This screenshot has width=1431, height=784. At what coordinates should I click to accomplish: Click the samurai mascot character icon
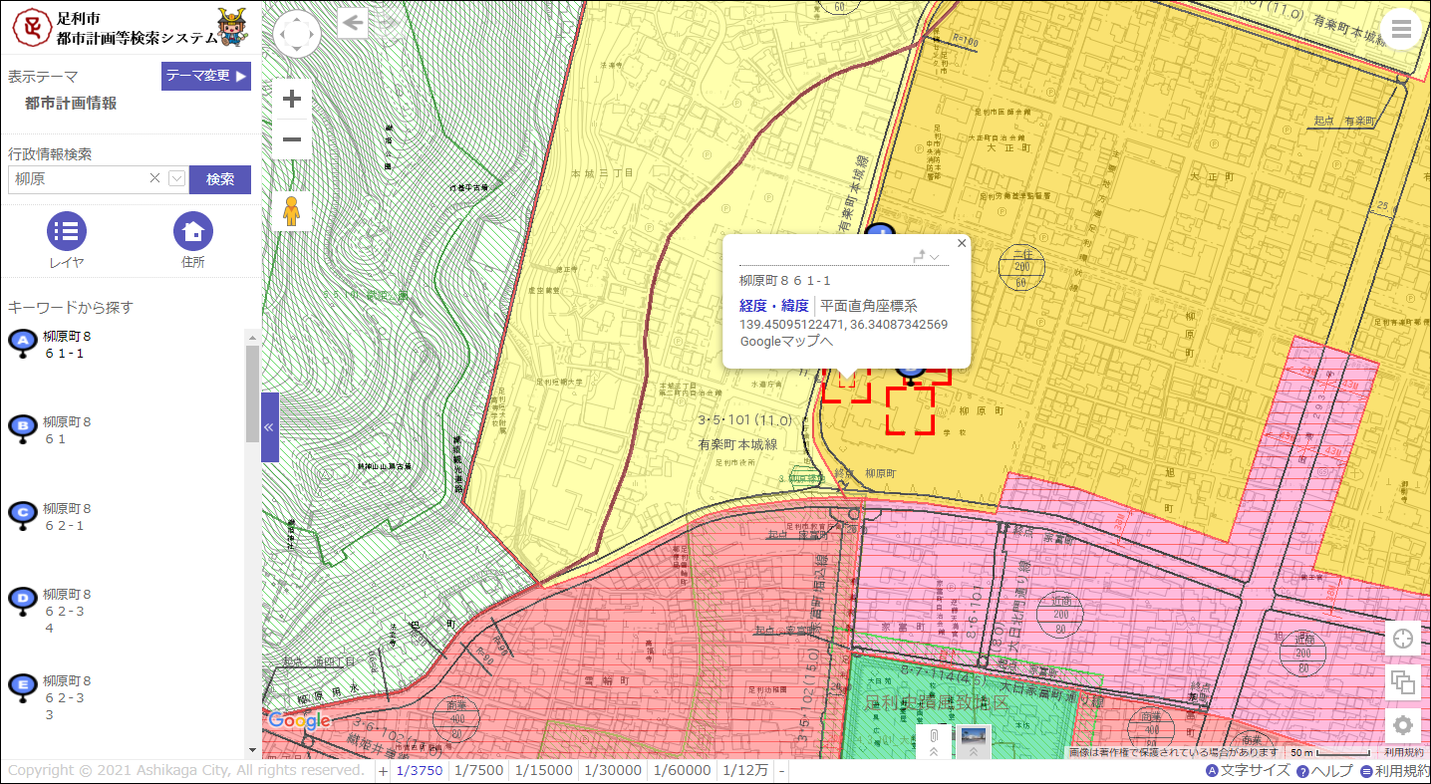(232, 27)
